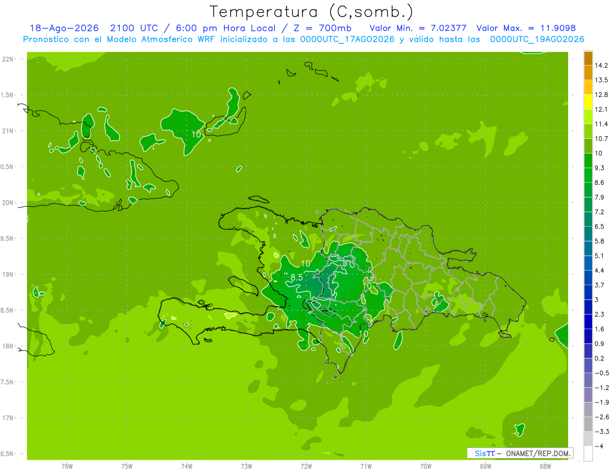The image size is (612, 473).
Task: Pick the yellow swatch between 12.1 and 12.8
Action: pyautogui.click(x=588, y=102)
